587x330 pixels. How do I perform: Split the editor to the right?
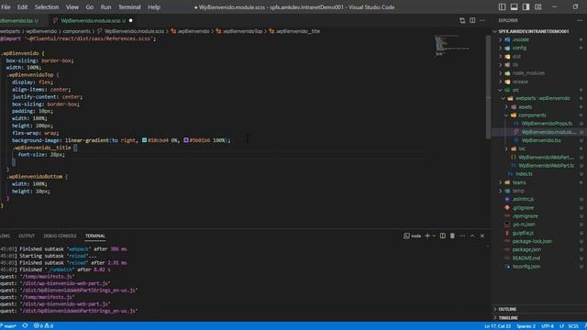pos(472,20)
